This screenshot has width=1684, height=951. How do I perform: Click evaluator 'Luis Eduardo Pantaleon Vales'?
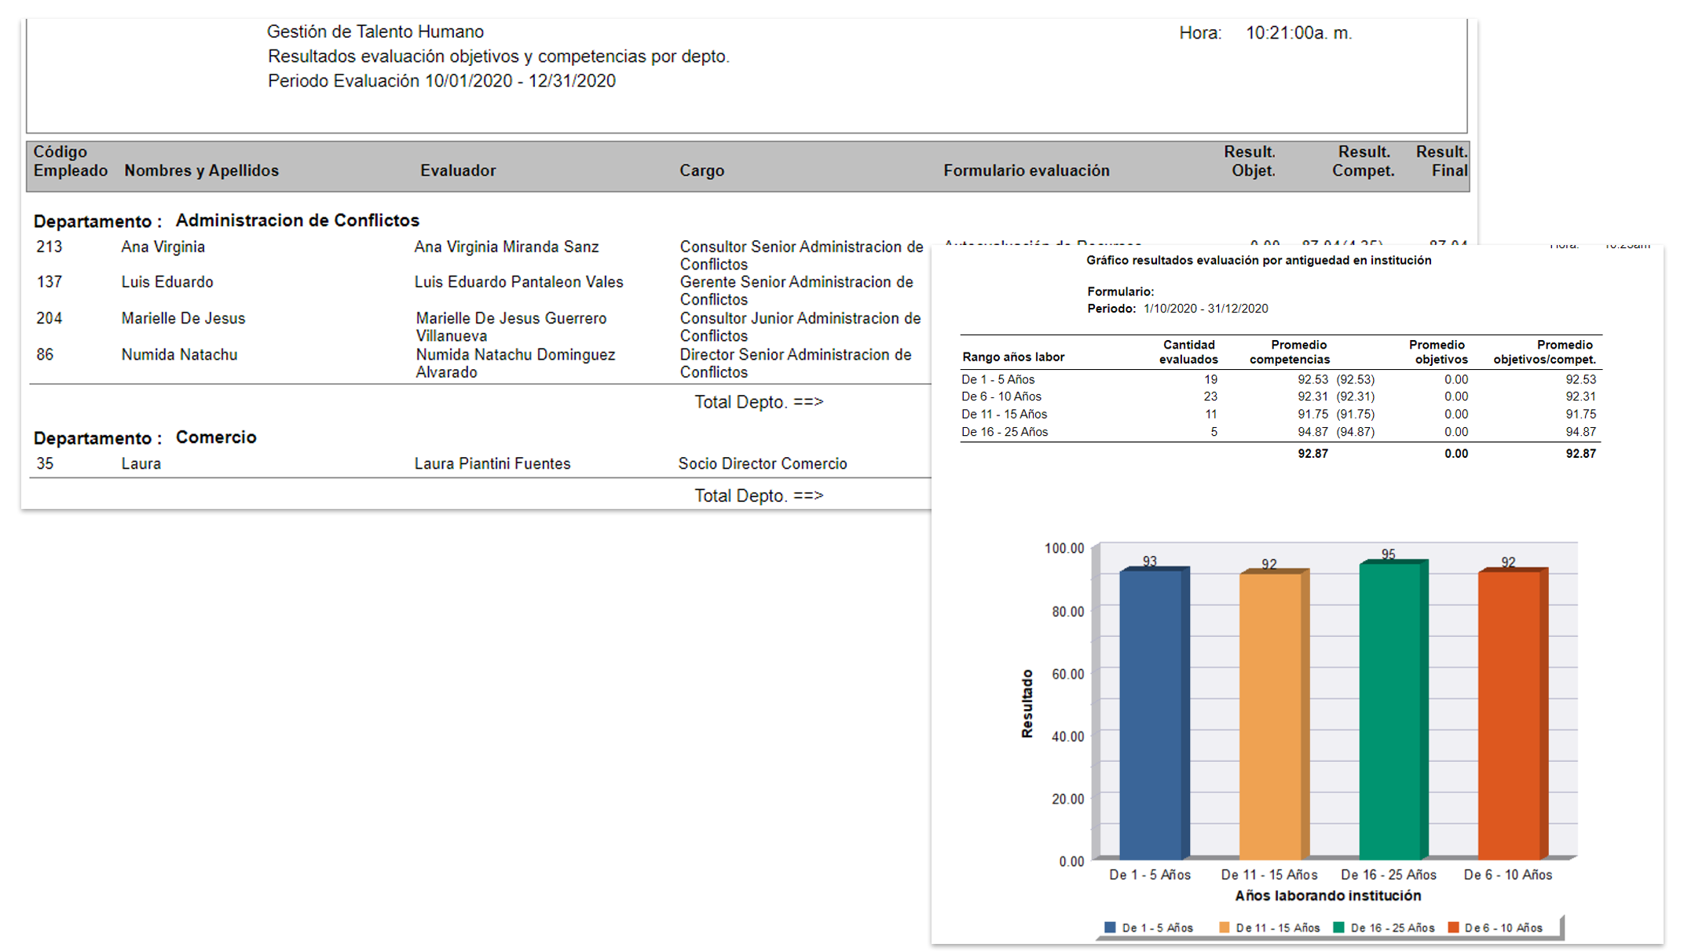[518, 282]
